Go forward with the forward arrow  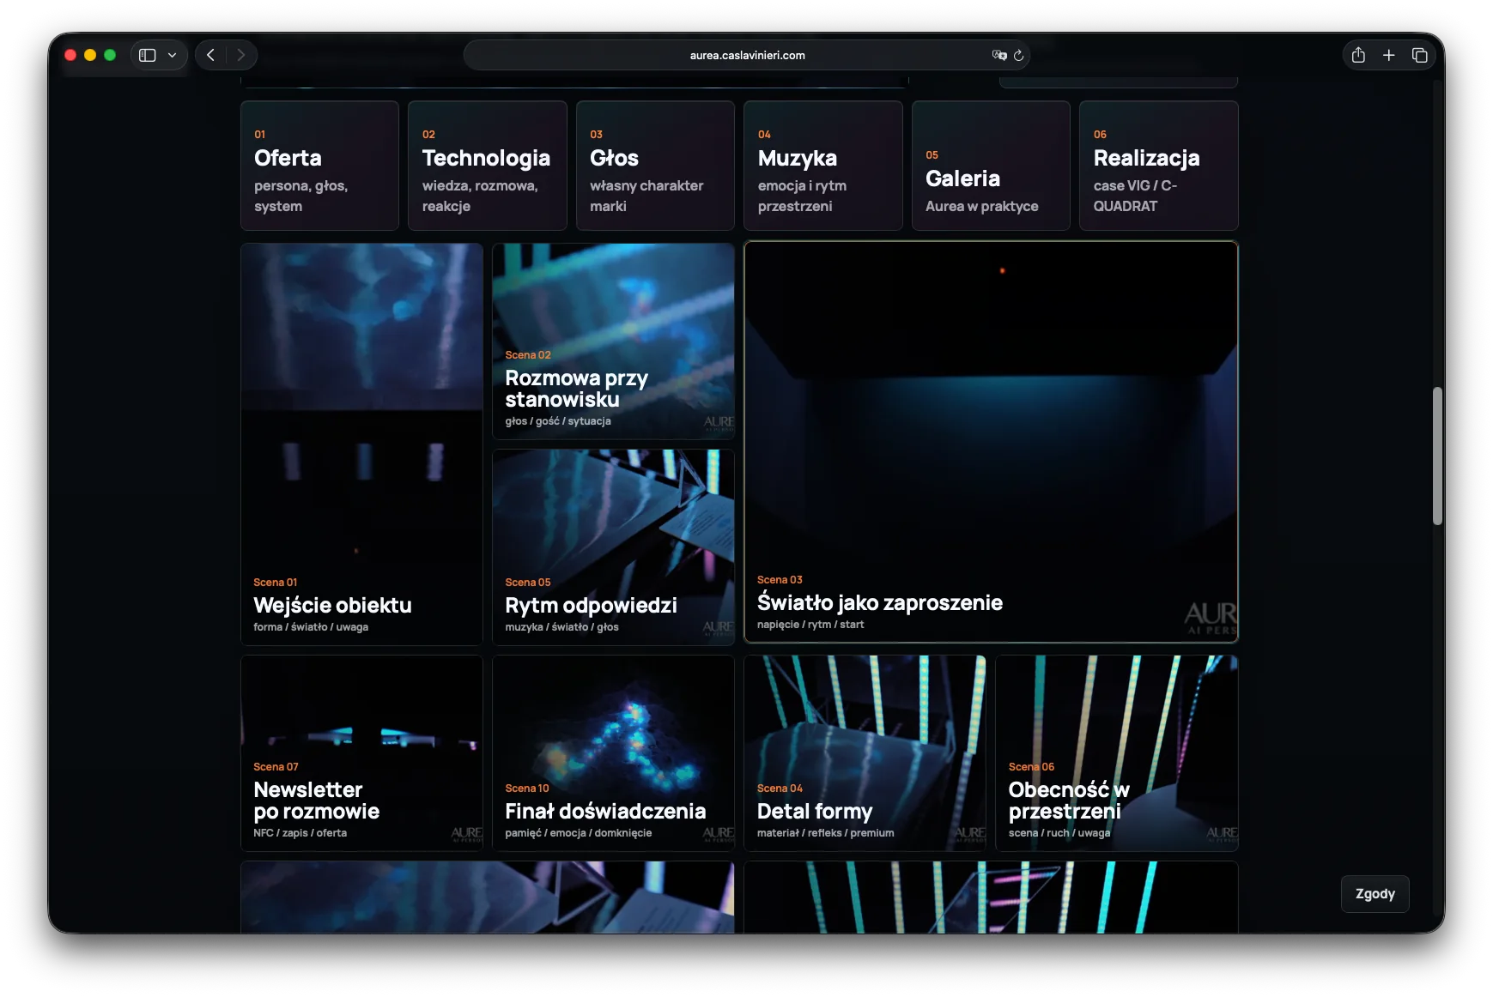[x=240, y=55]
